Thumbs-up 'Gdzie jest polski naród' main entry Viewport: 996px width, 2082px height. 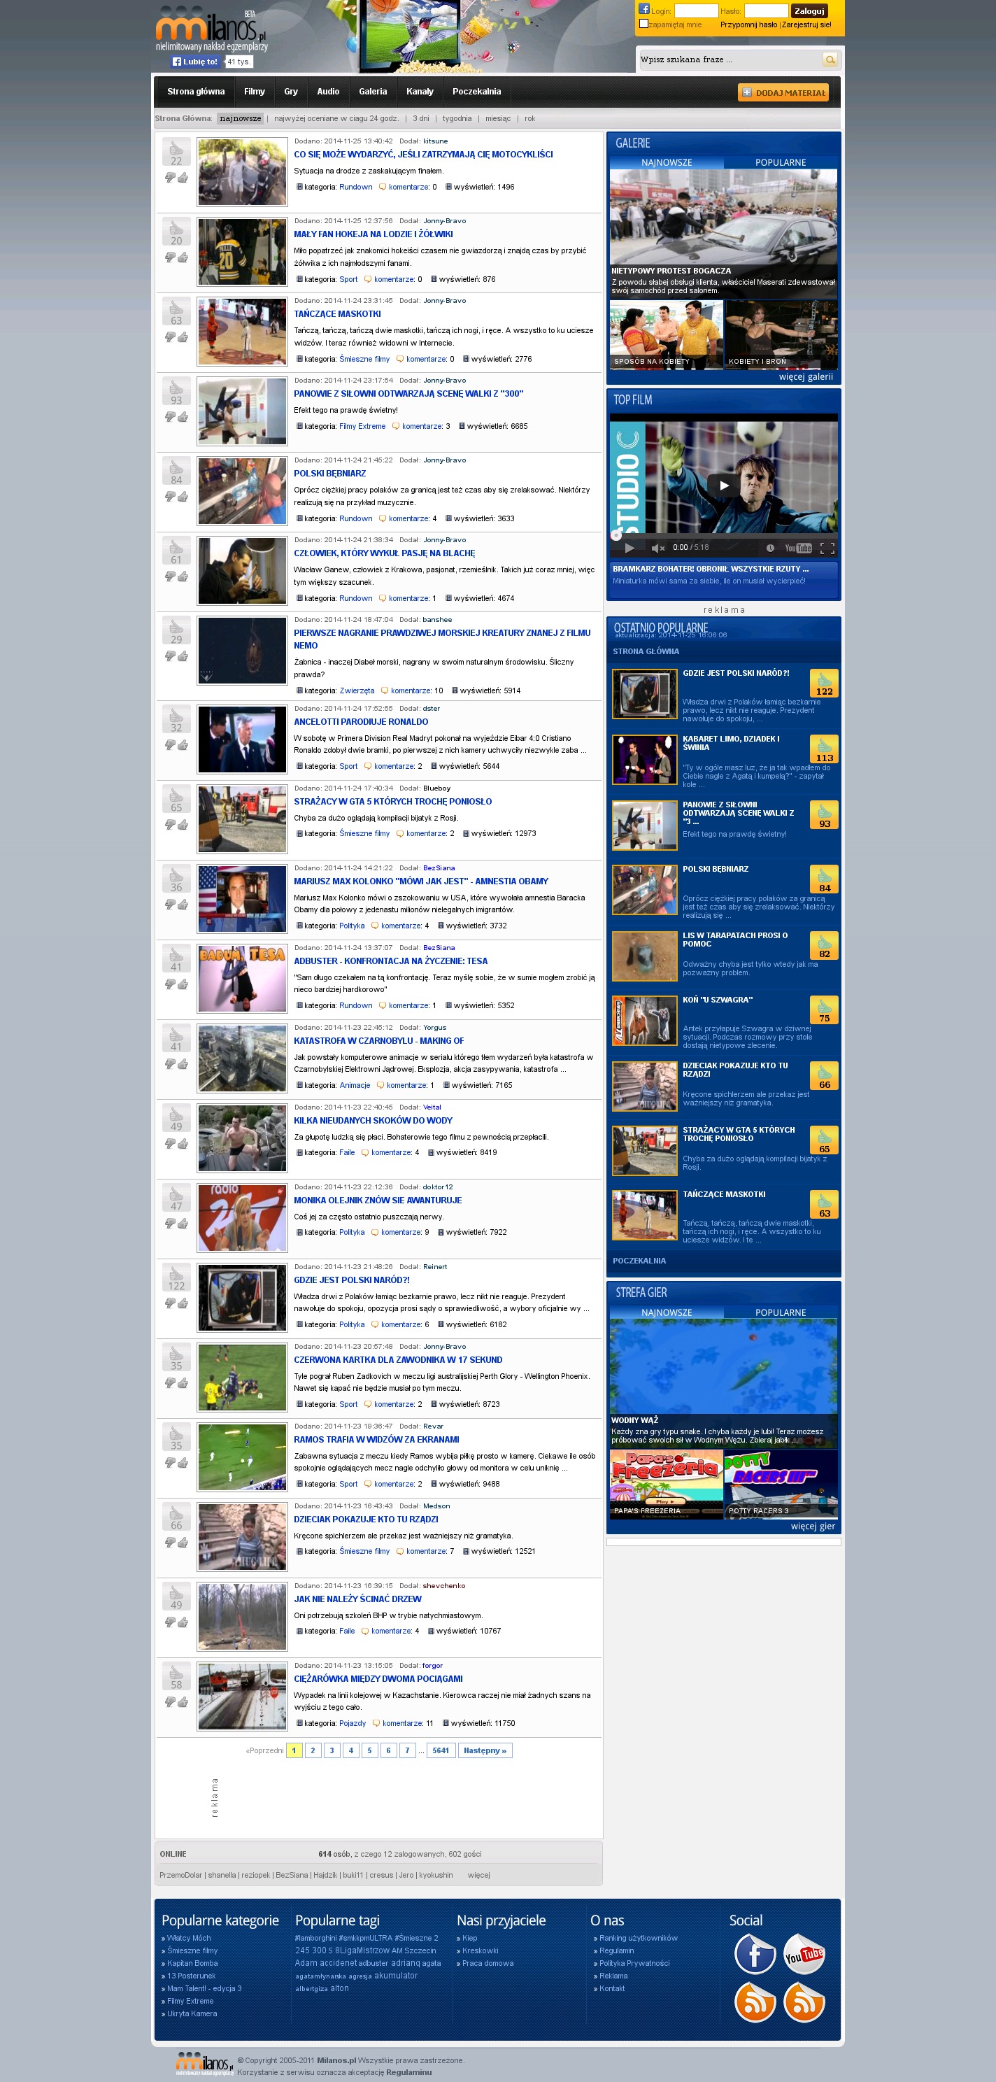[x=183, y=1303]
